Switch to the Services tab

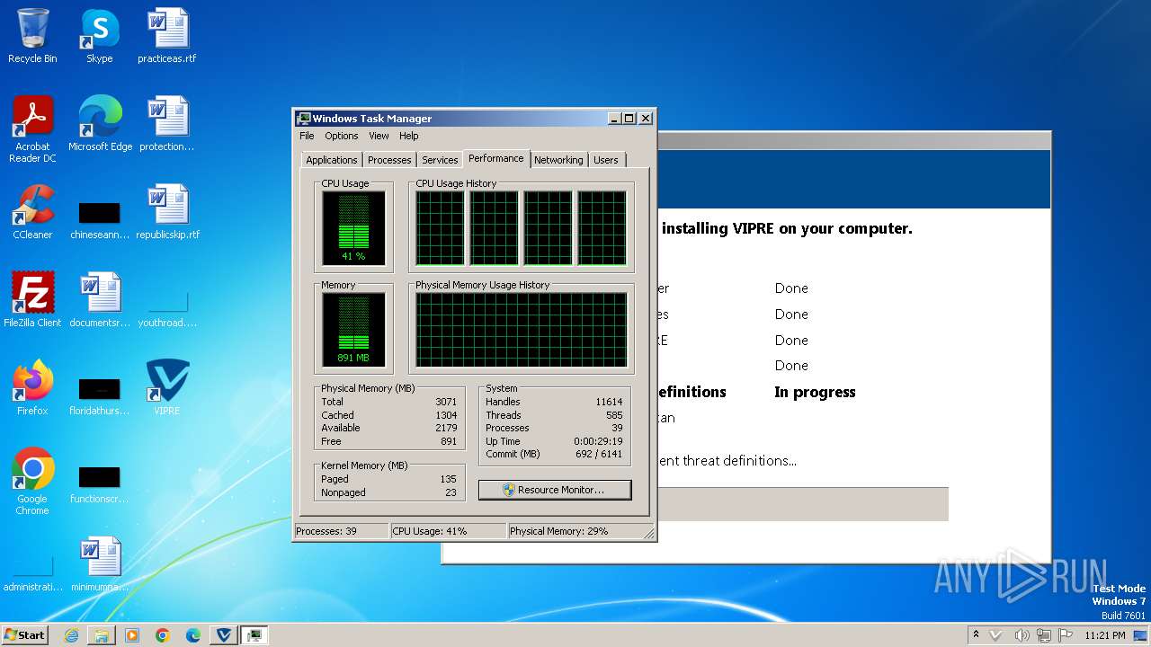[440, 160]
